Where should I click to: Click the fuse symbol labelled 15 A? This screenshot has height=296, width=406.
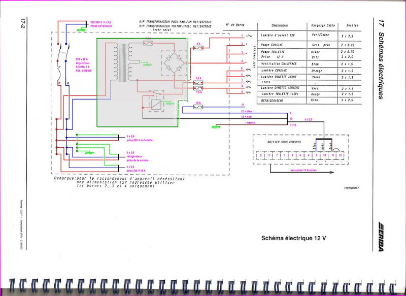click(x=198, y=107)
